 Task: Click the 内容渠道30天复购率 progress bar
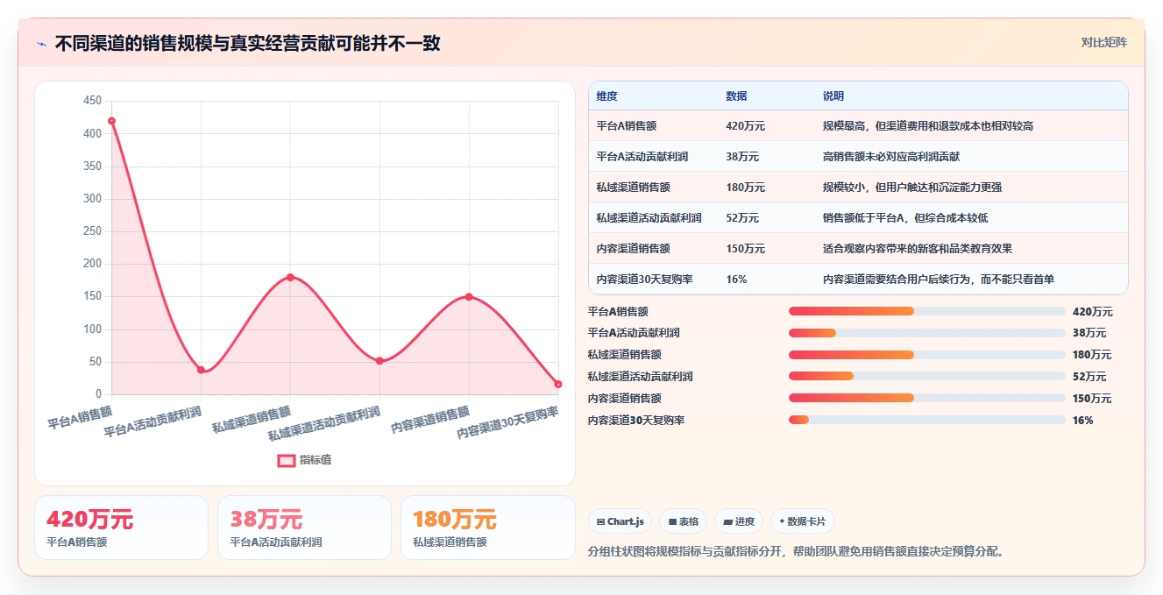pyautogui.click(x=927, y=420)
